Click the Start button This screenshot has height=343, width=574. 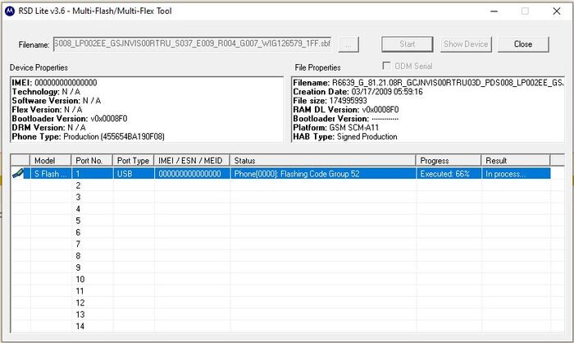tap(407, 44)
